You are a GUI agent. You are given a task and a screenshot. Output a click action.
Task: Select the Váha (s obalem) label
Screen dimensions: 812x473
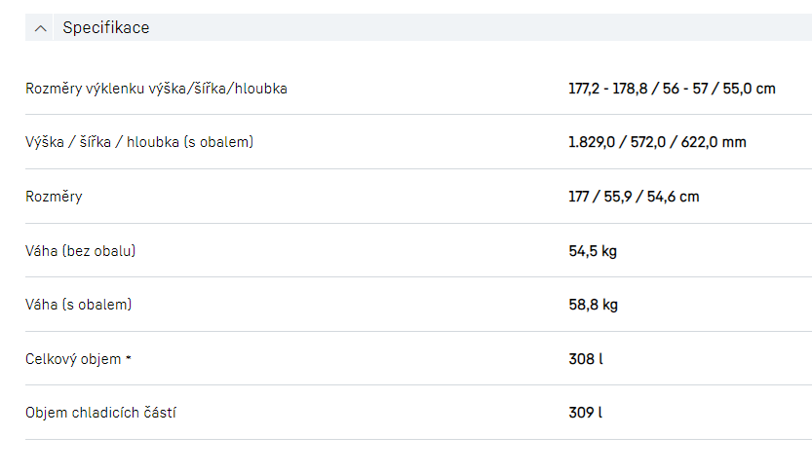78,305
